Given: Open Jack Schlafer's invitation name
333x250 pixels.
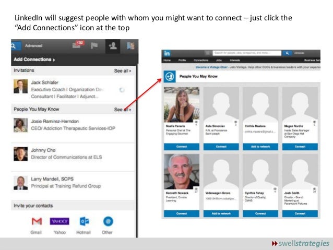Looking at the screenshot, I should tap(44, 82).
